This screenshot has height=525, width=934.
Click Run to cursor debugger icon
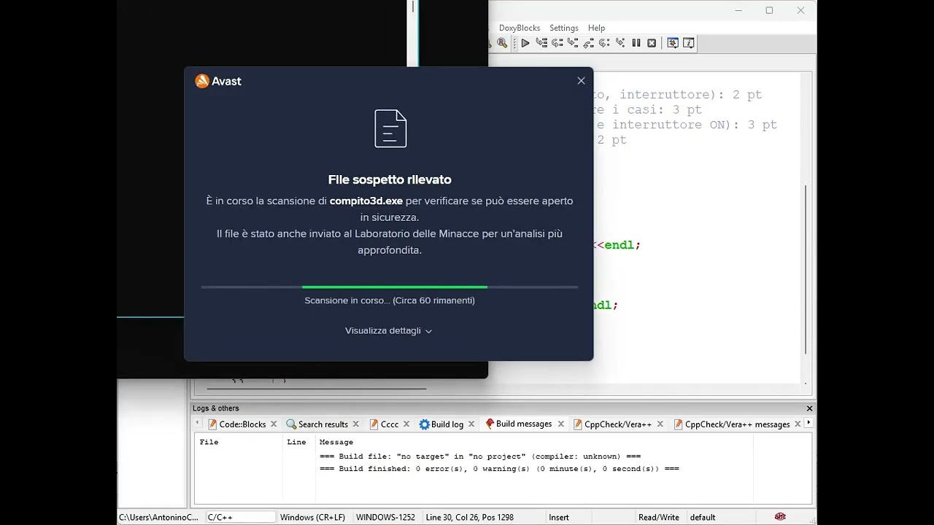541,43
